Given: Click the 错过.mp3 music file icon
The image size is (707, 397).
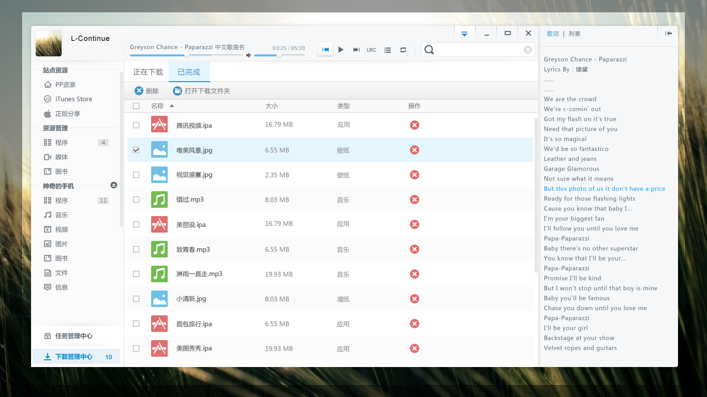Looking at the screenshot, I should click(159, 200).
